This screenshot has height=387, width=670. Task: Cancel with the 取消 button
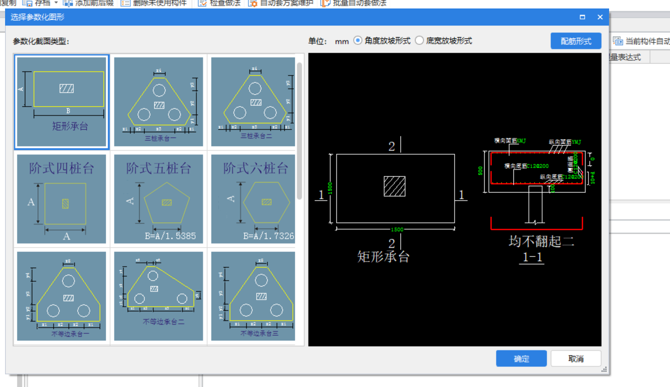tap(576, 359)
